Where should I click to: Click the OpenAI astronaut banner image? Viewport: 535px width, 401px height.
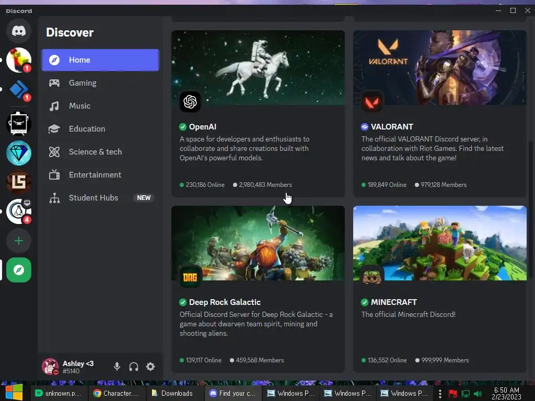258,67
